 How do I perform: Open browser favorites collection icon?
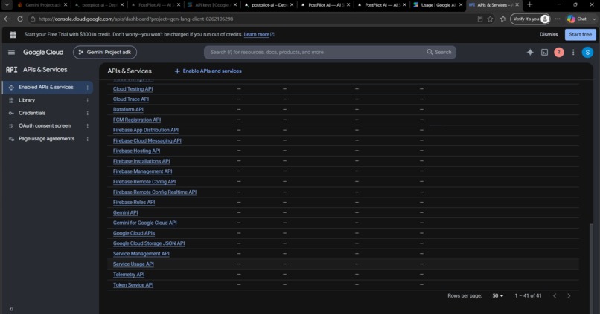[503, 19]
